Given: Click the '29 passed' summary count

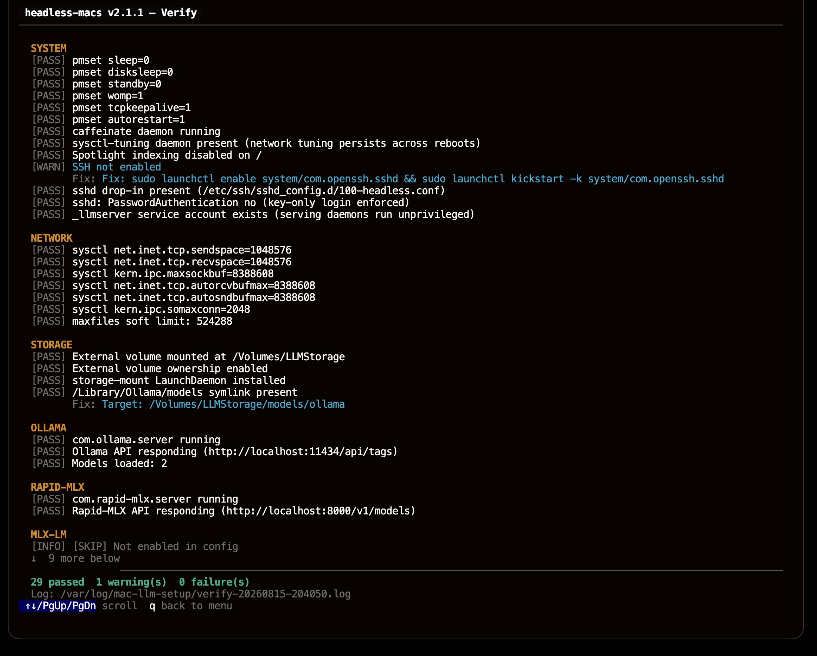Looking at the screenshot, I should [58, 582].
